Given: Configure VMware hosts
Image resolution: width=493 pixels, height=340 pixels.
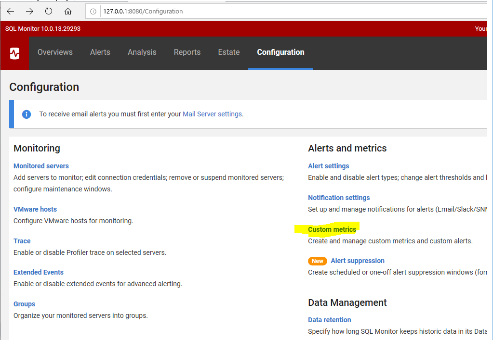Looking at the screenshot, I should (35, 209).
